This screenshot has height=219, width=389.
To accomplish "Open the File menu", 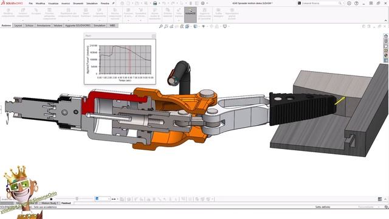I will click(31, 4).
